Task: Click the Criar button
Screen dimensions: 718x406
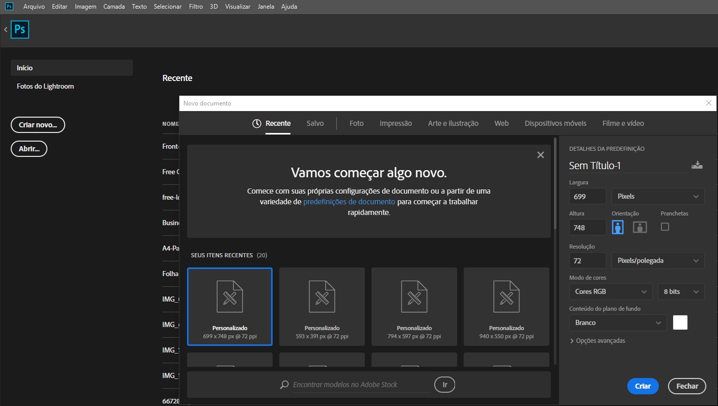Action: click(x=643, y=386)
